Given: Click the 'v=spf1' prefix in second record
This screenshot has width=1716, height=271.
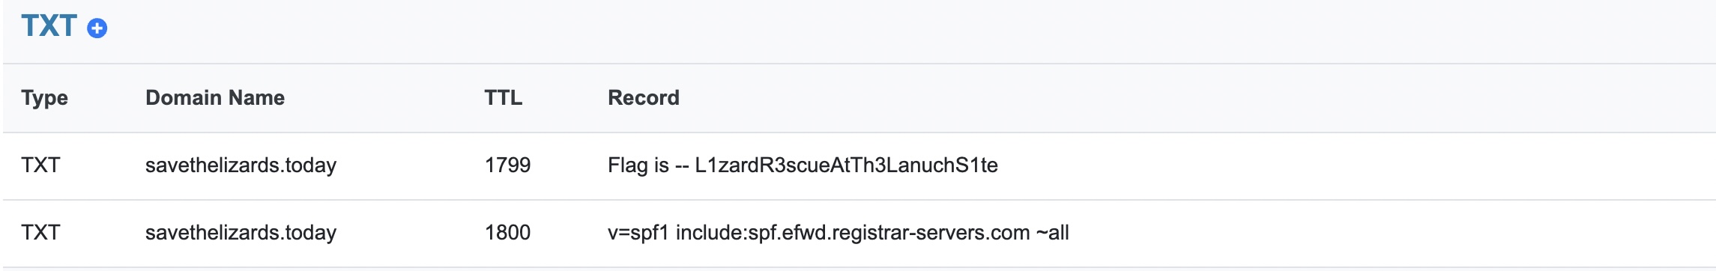Looking at the screenshot, I should [638, 233].
